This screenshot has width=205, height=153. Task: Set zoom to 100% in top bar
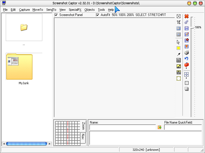122,15
